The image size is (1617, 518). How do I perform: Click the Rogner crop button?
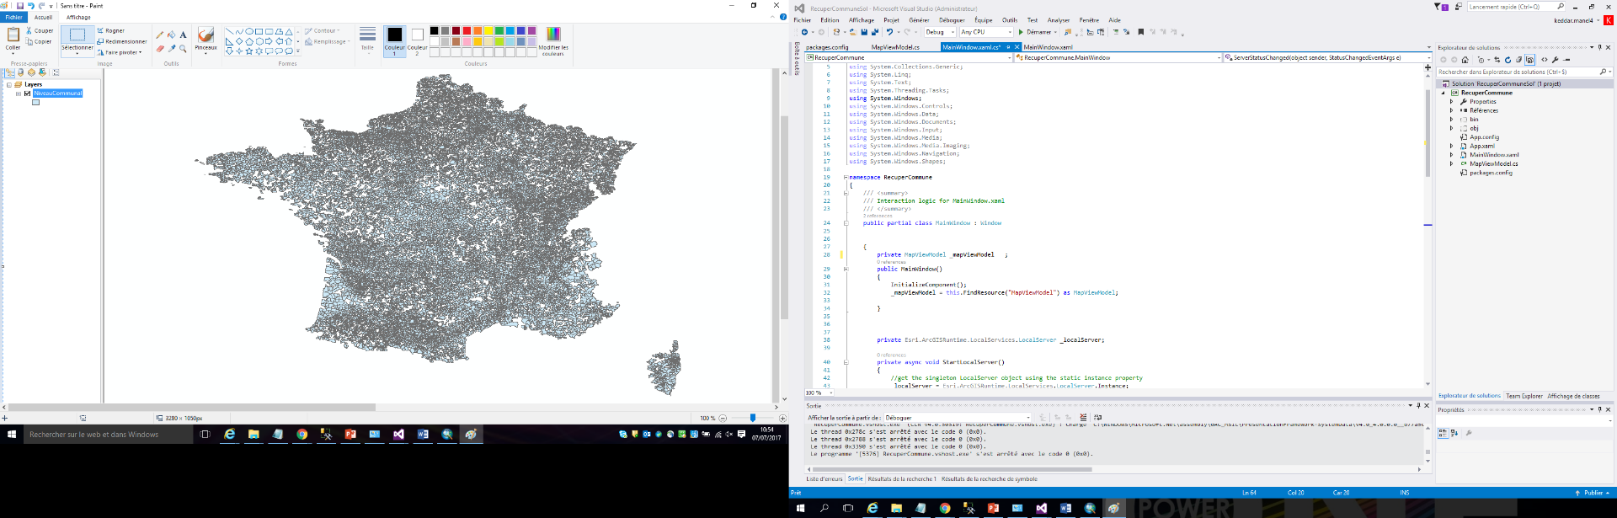coord(111,30)
